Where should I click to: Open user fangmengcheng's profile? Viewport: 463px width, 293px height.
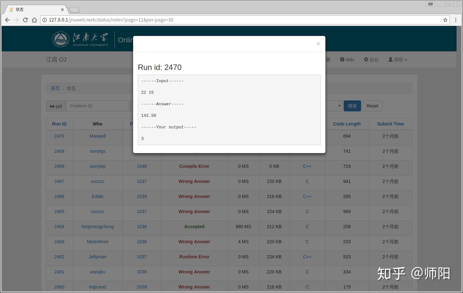click(x=97, y=227)
